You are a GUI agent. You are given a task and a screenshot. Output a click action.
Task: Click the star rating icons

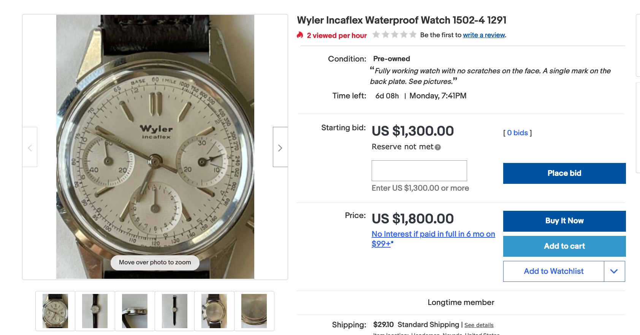click(394, 35)
